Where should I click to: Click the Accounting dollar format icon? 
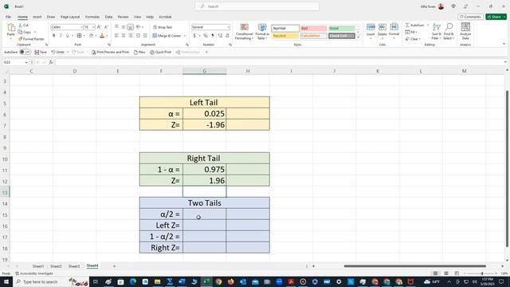[x=194, y=36]
